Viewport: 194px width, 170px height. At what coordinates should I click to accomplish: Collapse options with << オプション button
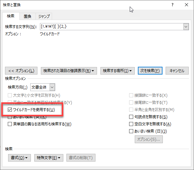coord(22,70)
